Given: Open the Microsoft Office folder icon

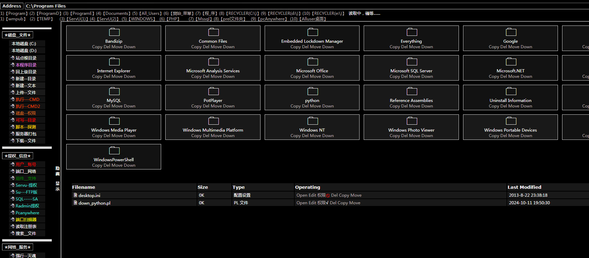Looking at the screenshot, I should tap(313, 62).
